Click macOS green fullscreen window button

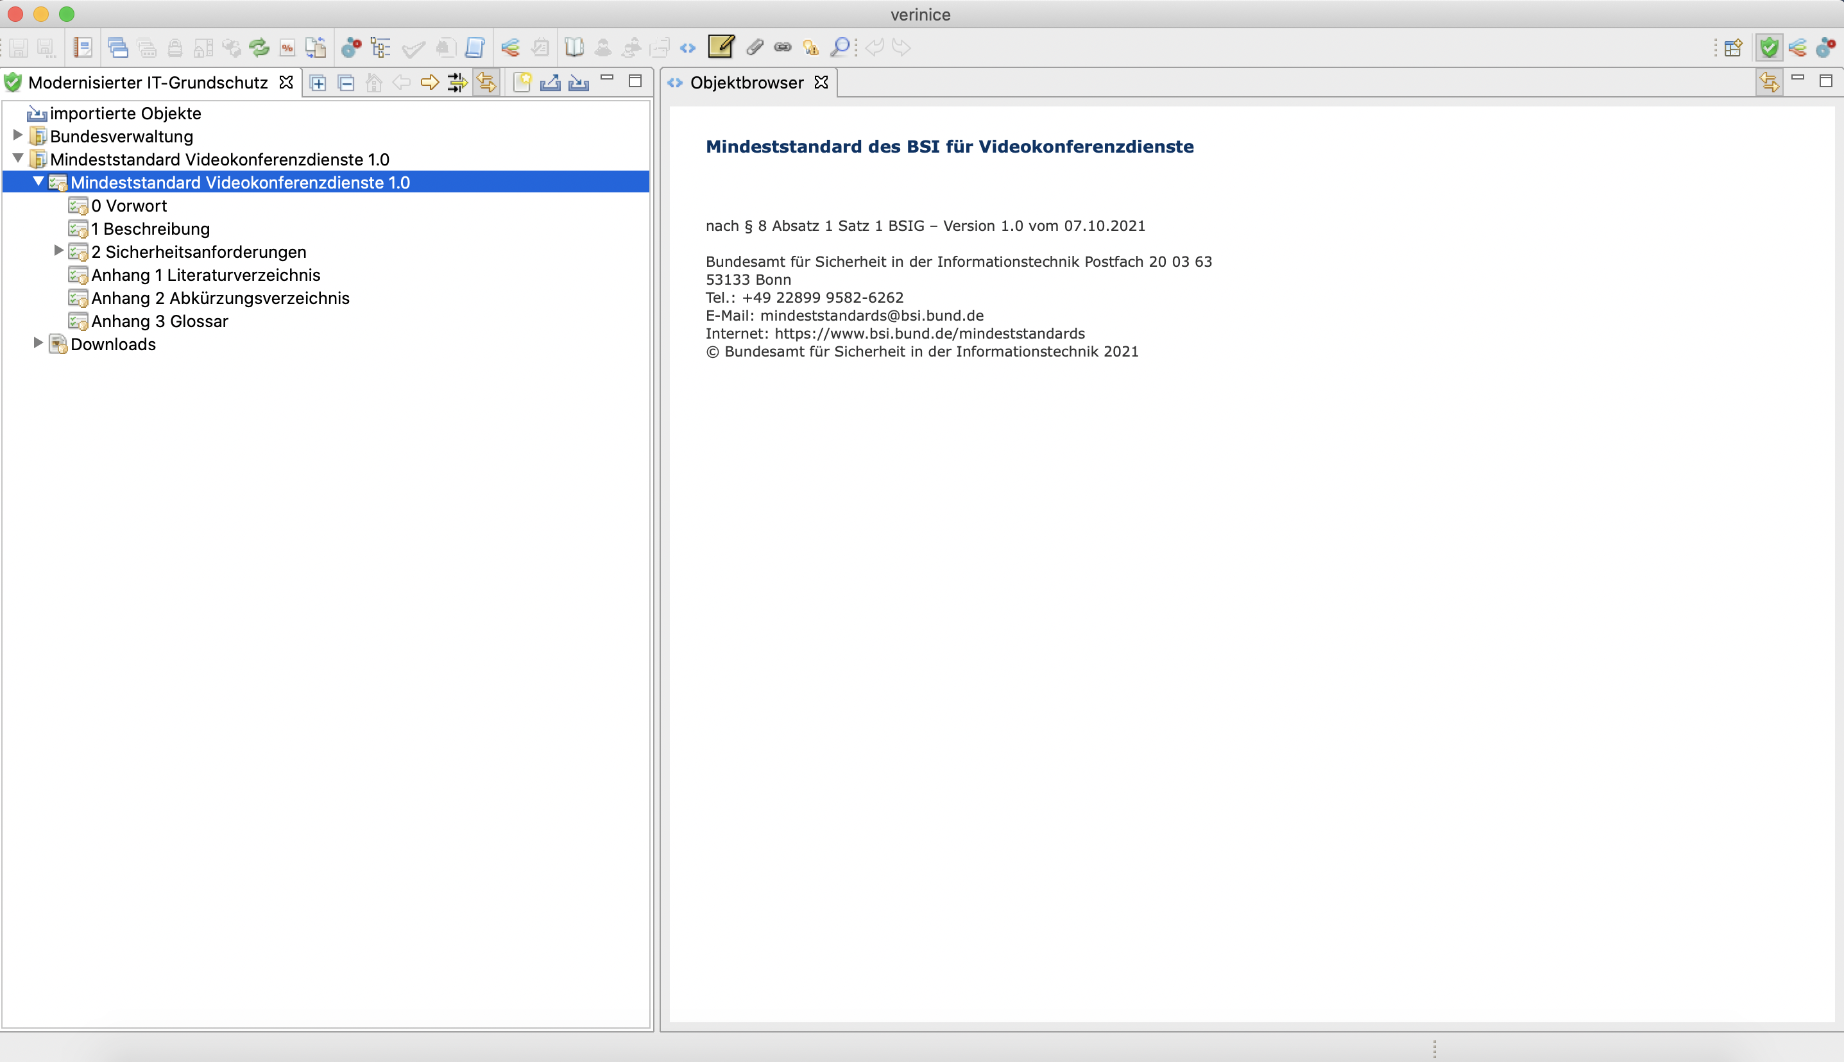(x=66, y=14)
